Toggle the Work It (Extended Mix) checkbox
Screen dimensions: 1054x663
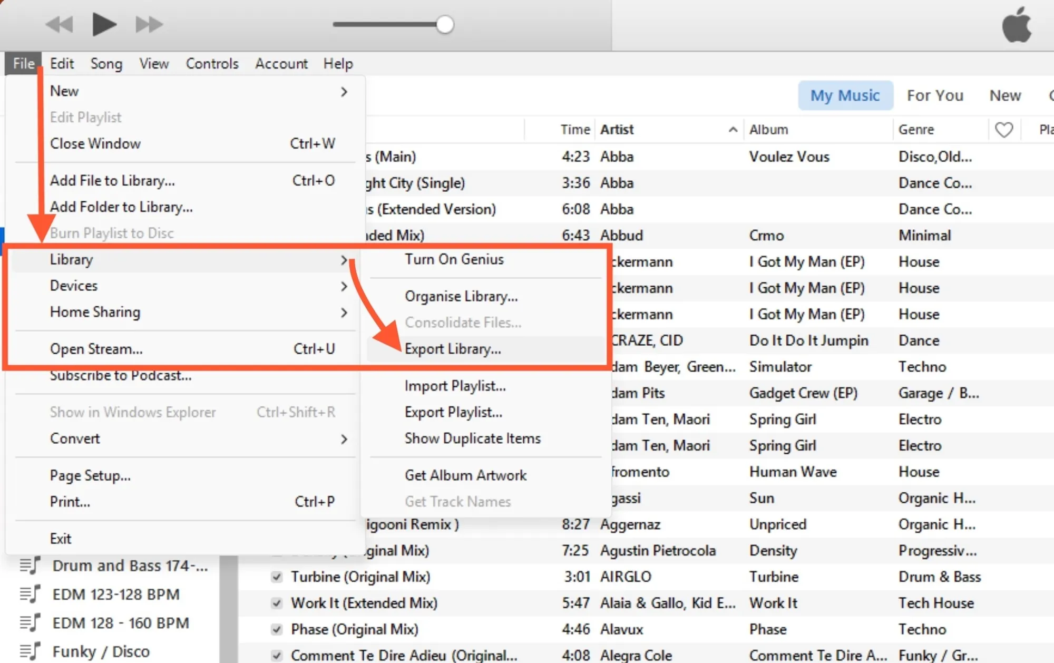[x=277, y=603]
